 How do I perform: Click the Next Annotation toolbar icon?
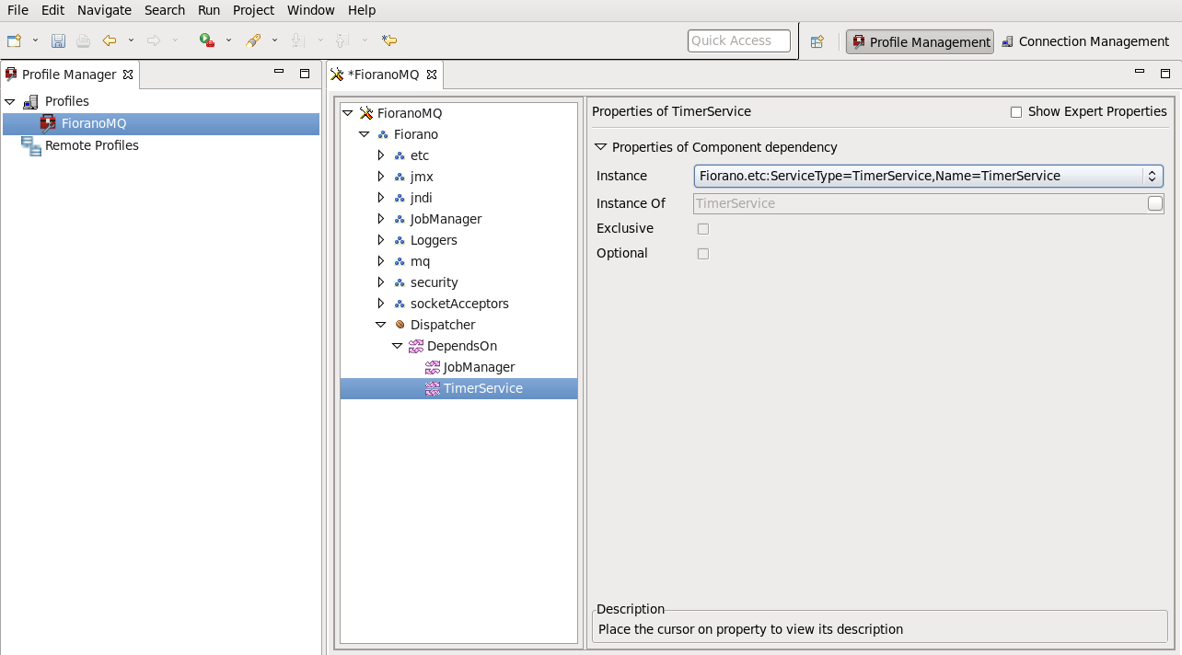298,40
